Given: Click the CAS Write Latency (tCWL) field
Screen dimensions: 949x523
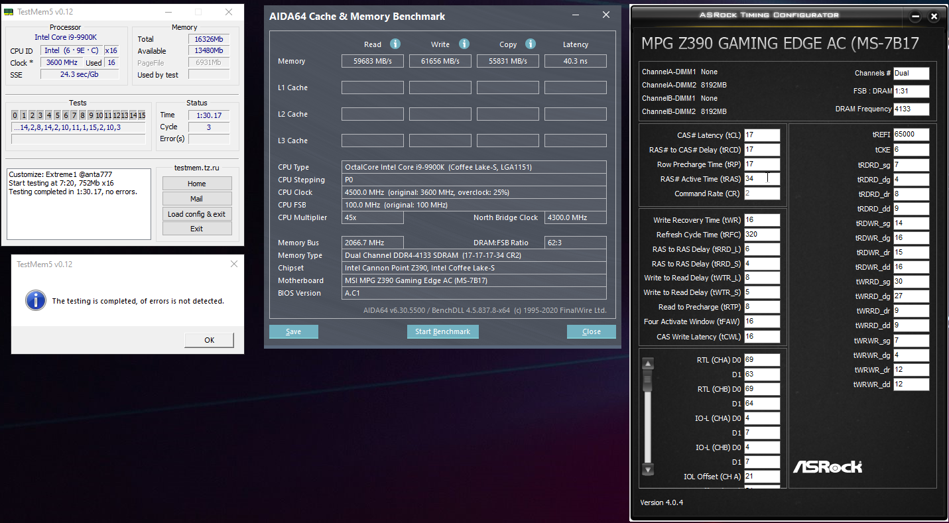Looking at the screenshot, I should pyautogui.click(x=762, y=336).
